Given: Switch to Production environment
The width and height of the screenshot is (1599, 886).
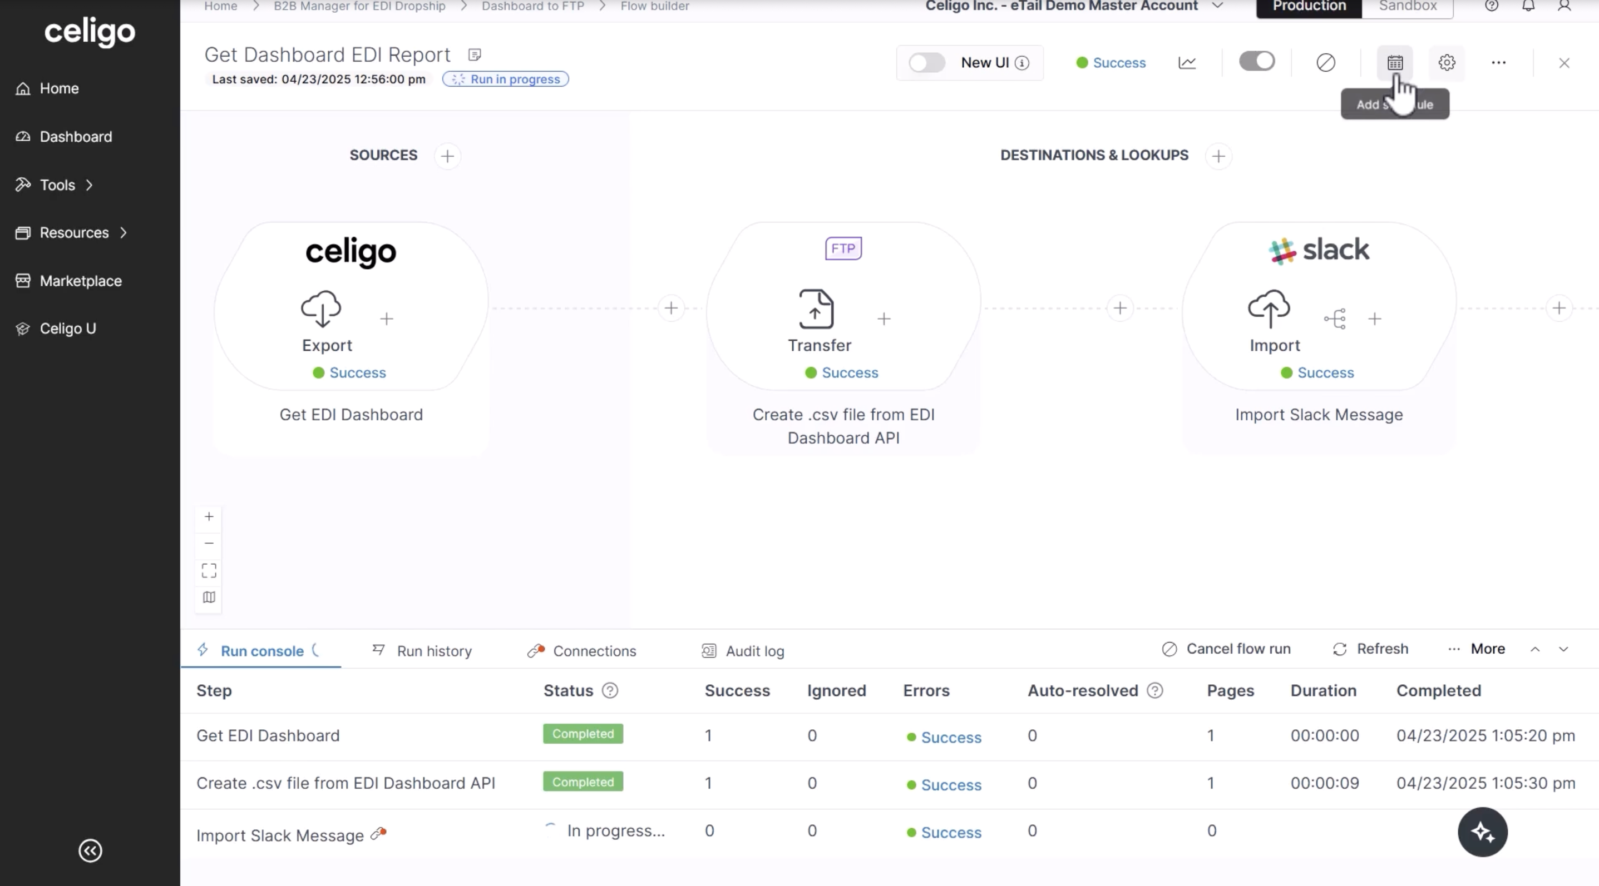Looking at the screenshot, I should (x=1309, y=7).
